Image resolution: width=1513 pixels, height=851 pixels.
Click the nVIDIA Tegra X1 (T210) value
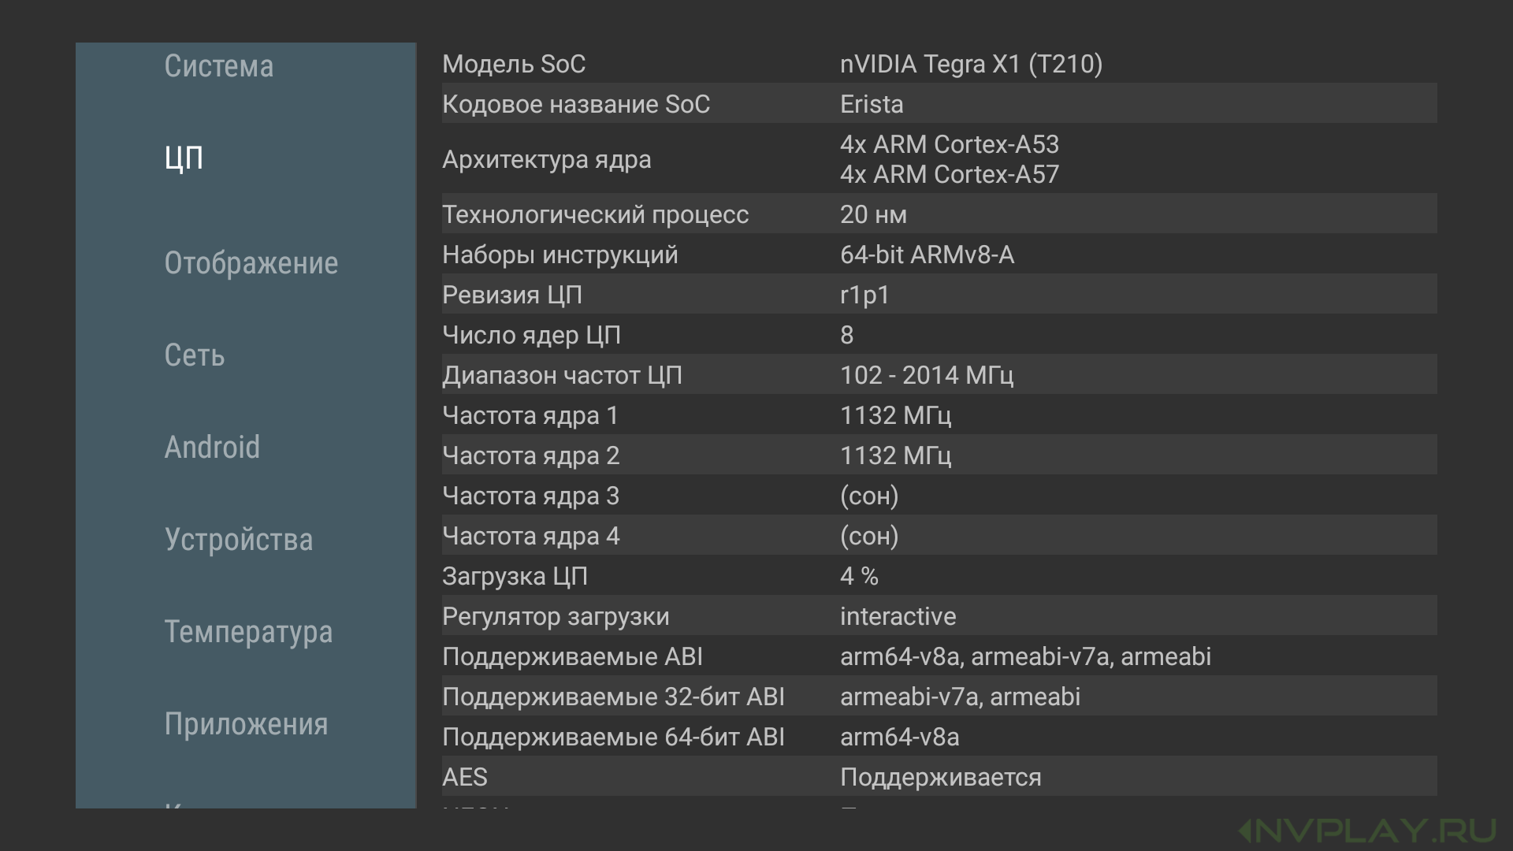(x=971, y=64)
